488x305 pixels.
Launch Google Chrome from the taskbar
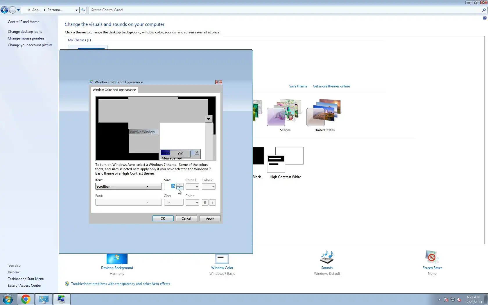click(26, 299)
